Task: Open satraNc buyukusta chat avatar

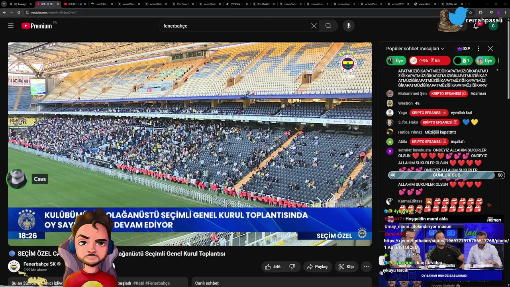Action: tap(390, 151)
